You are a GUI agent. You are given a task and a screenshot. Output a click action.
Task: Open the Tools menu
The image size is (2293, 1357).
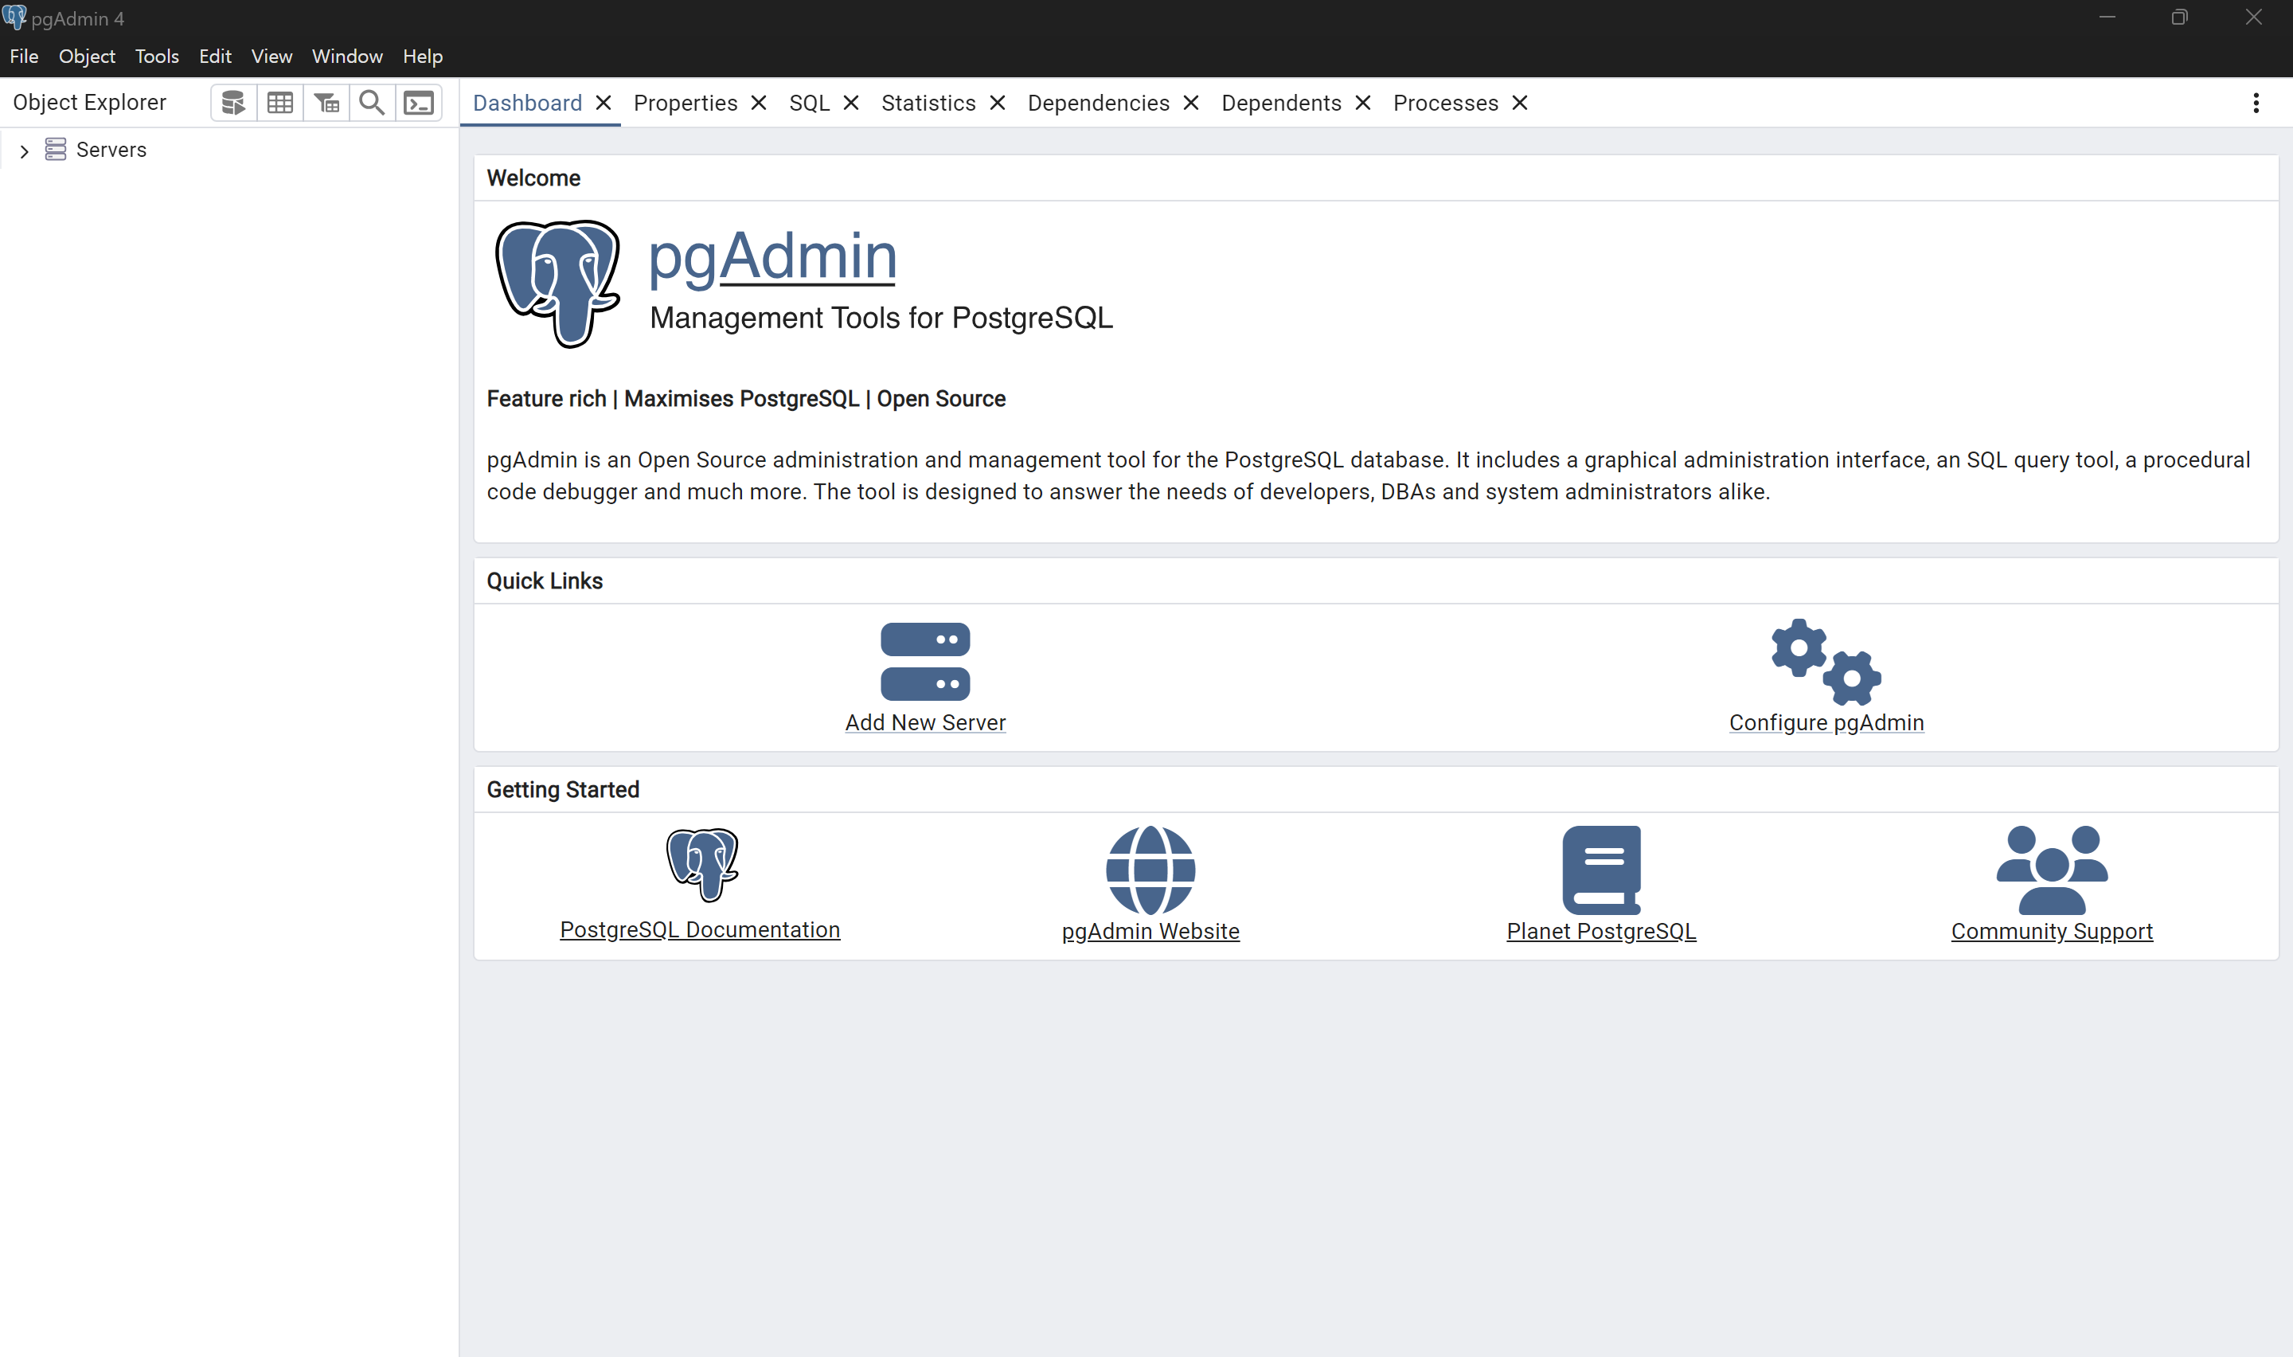[156, 57]
